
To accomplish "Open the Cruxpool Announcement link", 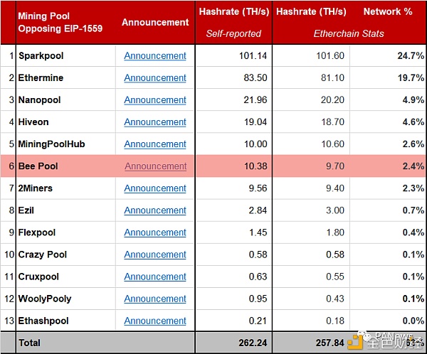I will pyautogui.click(x=155, y=277).
